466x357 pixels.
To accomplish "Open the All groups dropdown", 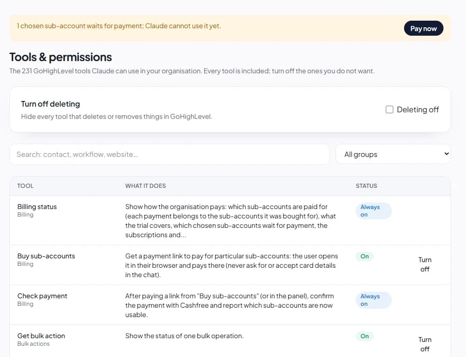I will [393, 154].
